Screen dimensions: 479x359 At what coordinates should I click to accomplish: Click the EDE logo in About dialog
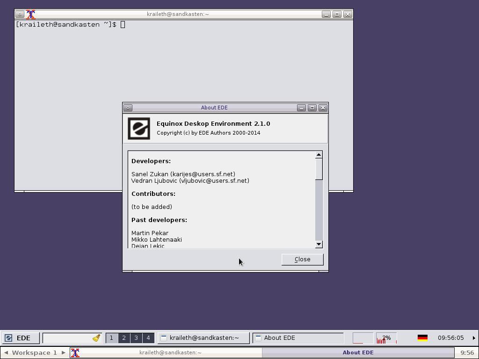pyautogui.click(x=139, y=129)
